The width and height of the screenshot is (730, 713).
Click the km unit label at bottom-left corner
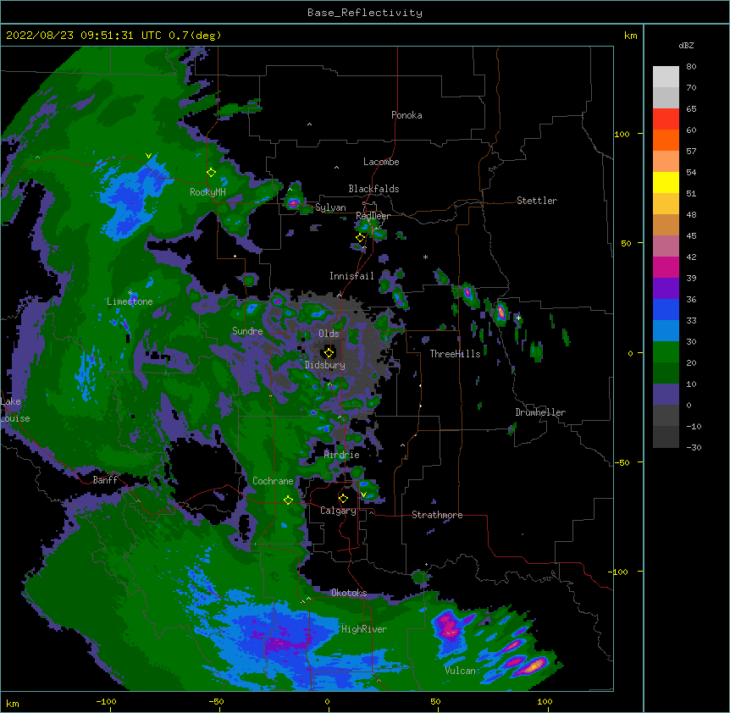[12, 703]
